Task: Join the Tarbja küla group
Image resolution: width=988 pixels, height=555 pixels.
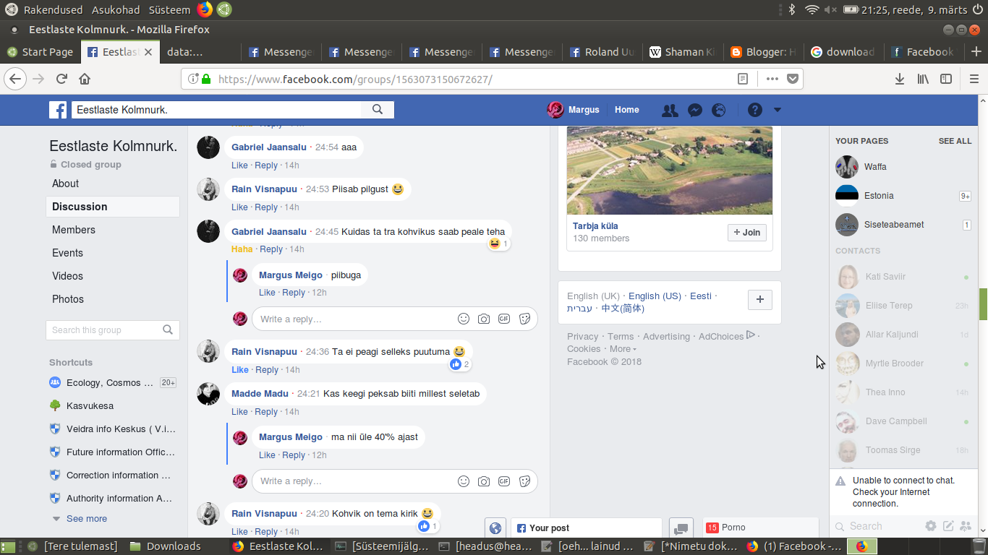Action: click(x=747, y=233)
